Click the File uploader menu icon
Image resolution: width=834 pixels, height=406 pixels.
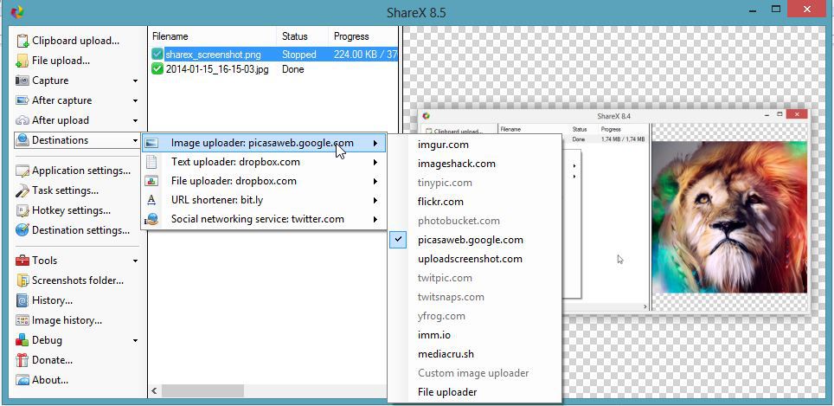pyautogui.click(x=151, y=181)
